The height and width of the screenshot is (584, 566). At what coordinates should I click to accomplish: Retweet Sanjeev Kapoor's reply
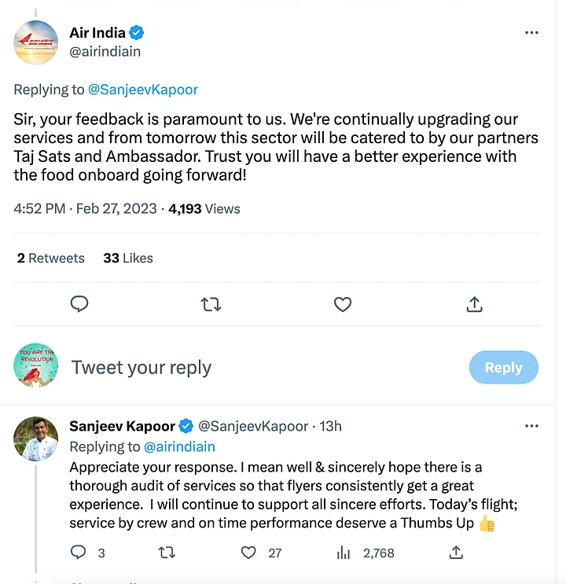(x=167, y=553)
